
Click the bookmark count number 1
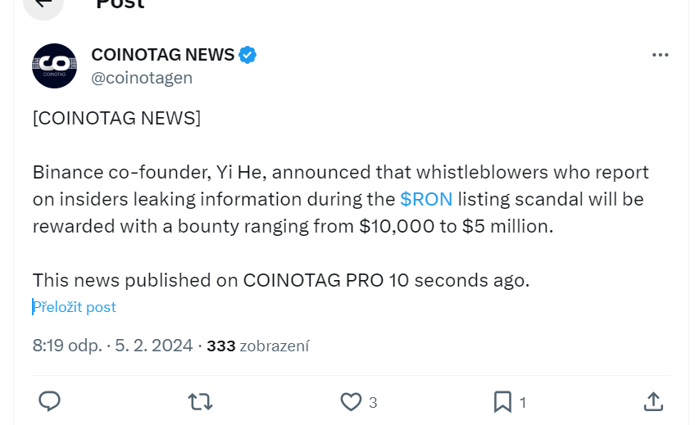tap(523, 402)
